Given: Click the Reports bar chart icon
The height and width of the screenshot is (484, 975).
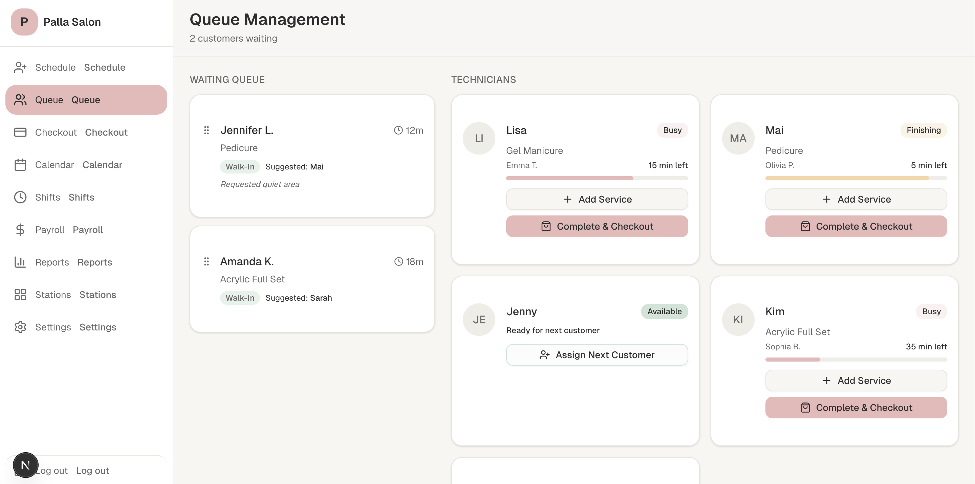Looking at the screenshot, I should 20,262.
